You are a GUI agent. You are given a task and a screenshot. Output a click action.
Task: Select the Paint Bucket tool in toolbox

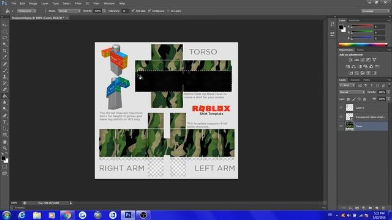pos(4,96)
